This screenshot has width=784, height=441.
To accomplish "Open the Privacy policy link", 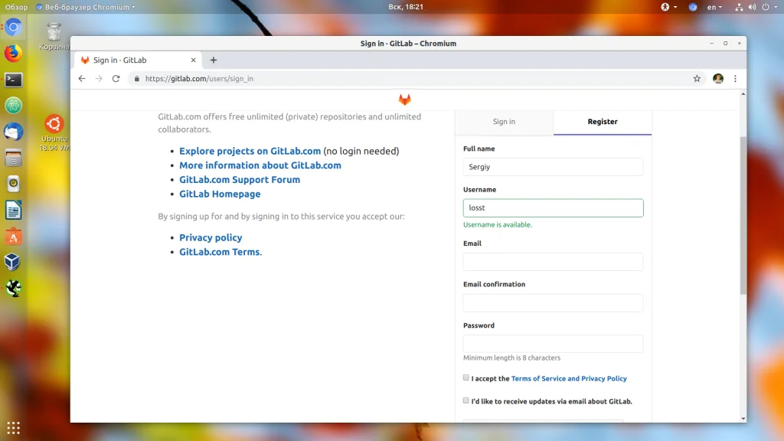I will (x=211, y=237).
